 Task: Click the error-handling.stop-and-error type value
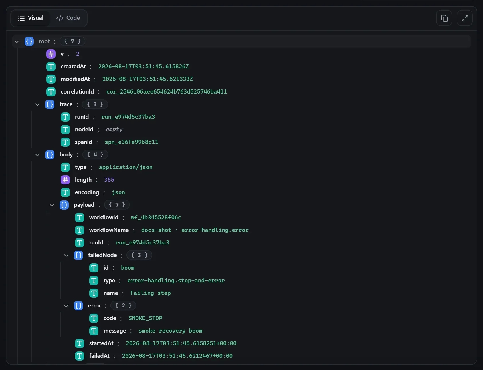coord(176,281)
